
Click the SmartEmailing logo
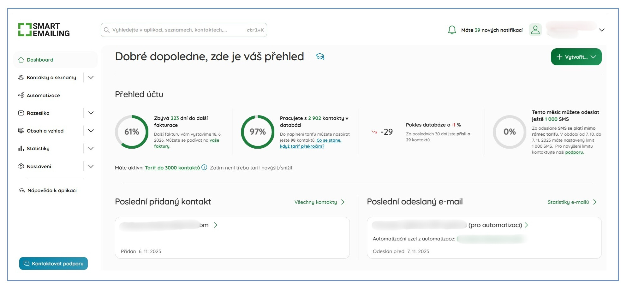tap(44, 30)
